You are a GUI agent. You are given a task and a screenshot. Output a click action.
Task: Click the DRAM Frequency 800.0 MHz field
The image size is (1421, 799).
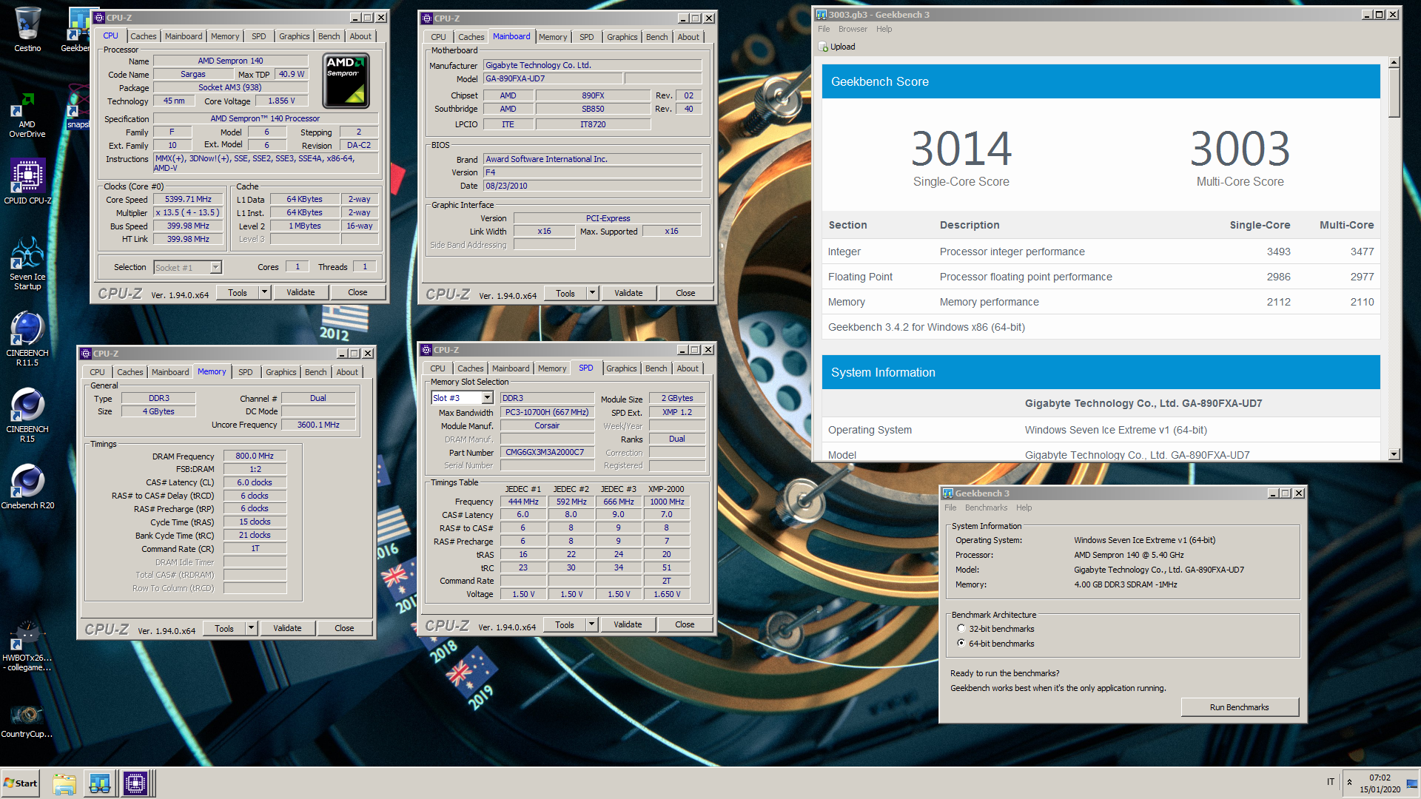pyautogui.click(x=255, y=456)
